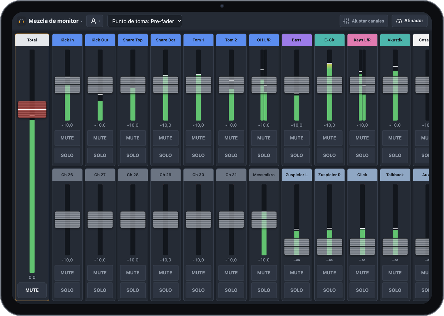The height and width of the screenshot is (316, 444).
Task: Select the Total channel header
Action: [32, 40]
